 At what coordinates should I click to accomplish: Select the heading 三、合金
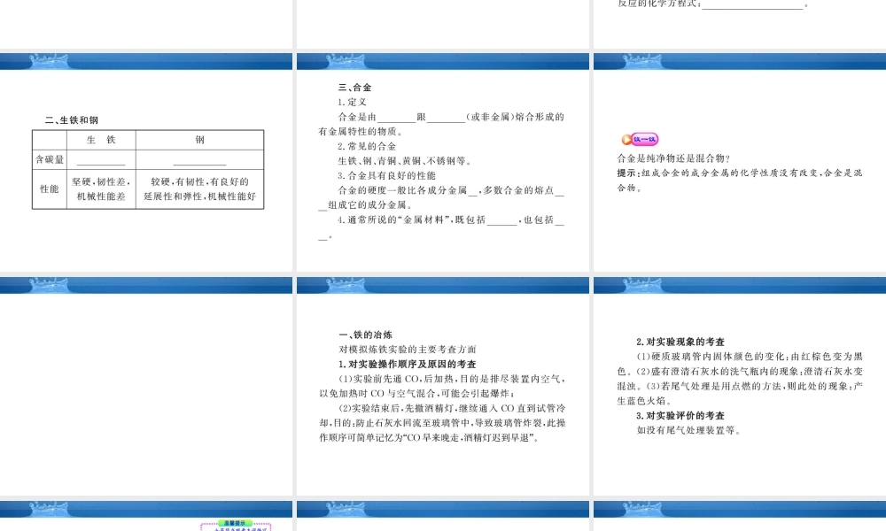pos(355,88)
